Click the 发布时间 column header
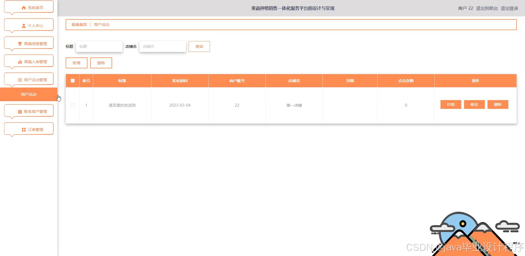525x256 pixels. (x=180, y=81)
